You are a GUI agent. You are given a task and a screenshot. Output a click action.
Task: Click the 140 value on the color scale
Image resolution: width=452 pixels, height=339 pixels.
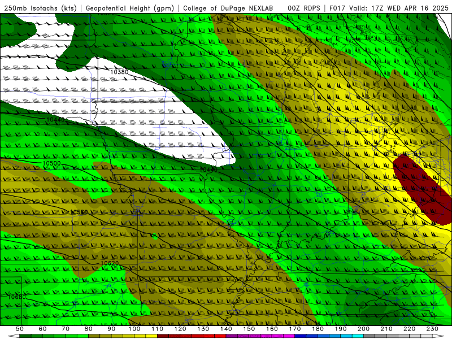pos(227,329)
